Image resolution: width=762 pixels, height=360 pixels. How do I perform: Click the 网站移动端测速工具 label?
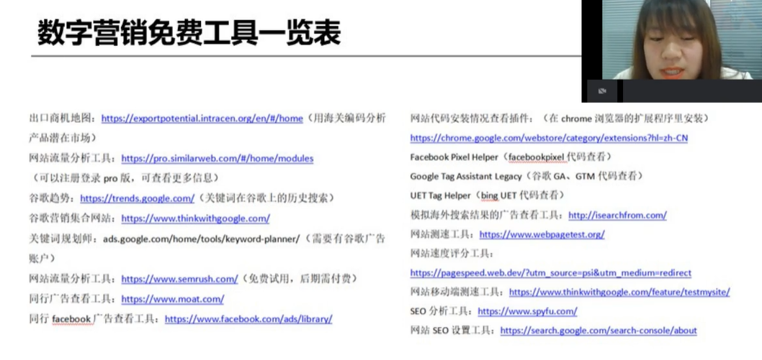[457, 292]
